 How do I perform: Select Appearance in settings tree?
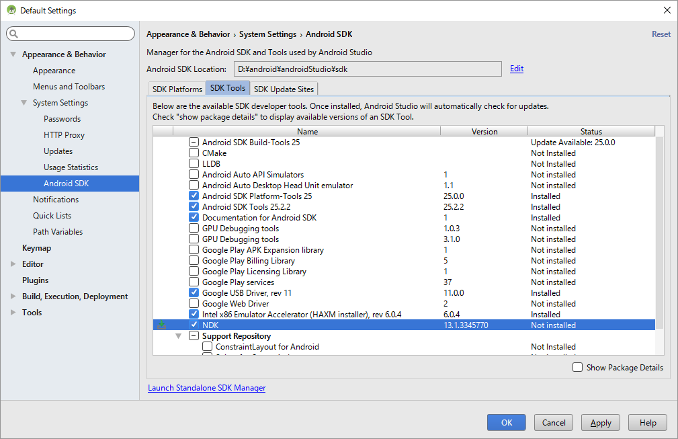[x=54, y=71]
